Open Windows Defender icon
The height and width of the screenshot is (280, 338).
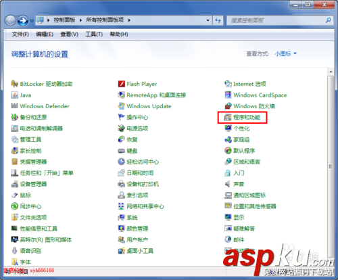[14, 106]
